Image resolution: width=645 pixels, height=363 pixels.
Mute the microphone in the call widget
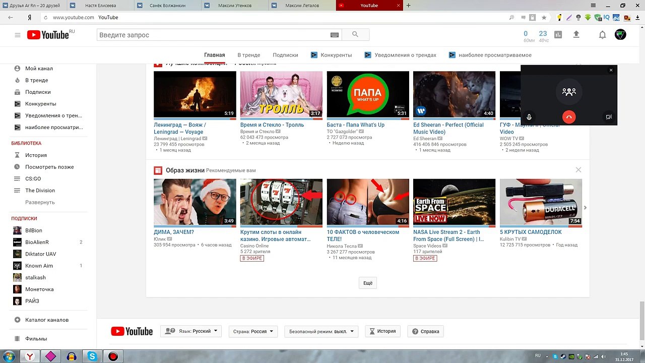click(529, 117)
